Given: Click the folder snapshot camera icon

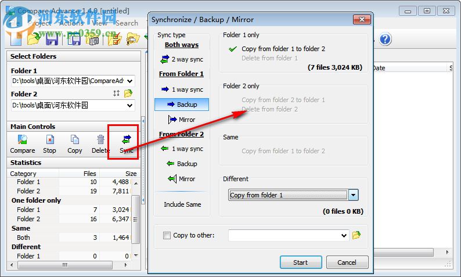Looking at the screenshot, I should coord(93,39).
